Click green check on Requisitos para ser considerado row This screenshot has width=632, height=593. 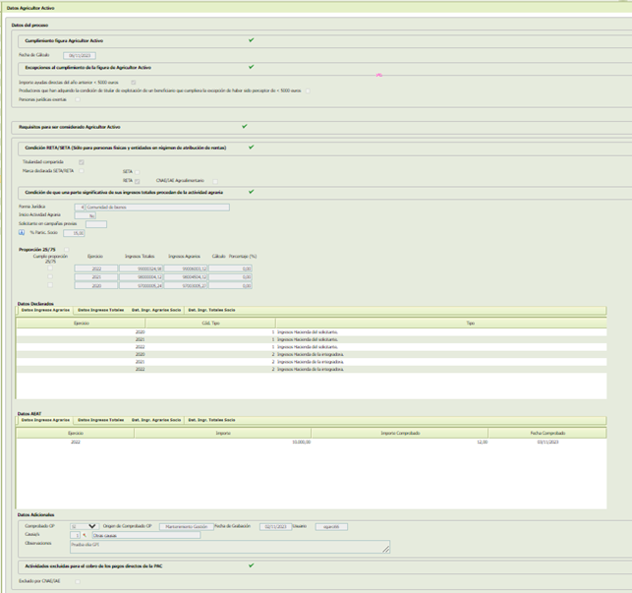click(245, 126)
